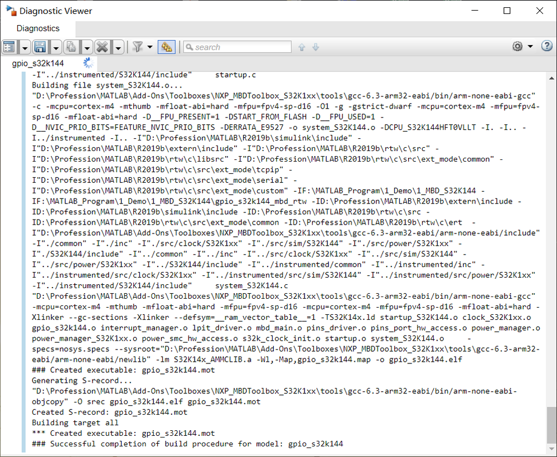Expand the copy options dropdown arrow

87,47
